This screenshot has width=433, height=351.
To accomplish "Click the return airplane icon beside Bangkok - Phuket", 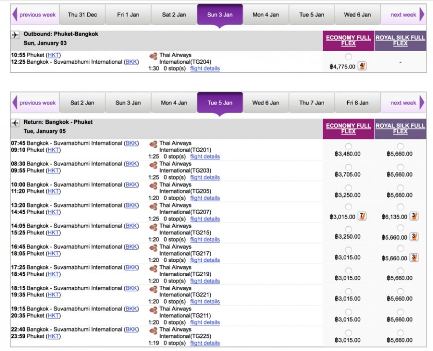I will (15, 122).
